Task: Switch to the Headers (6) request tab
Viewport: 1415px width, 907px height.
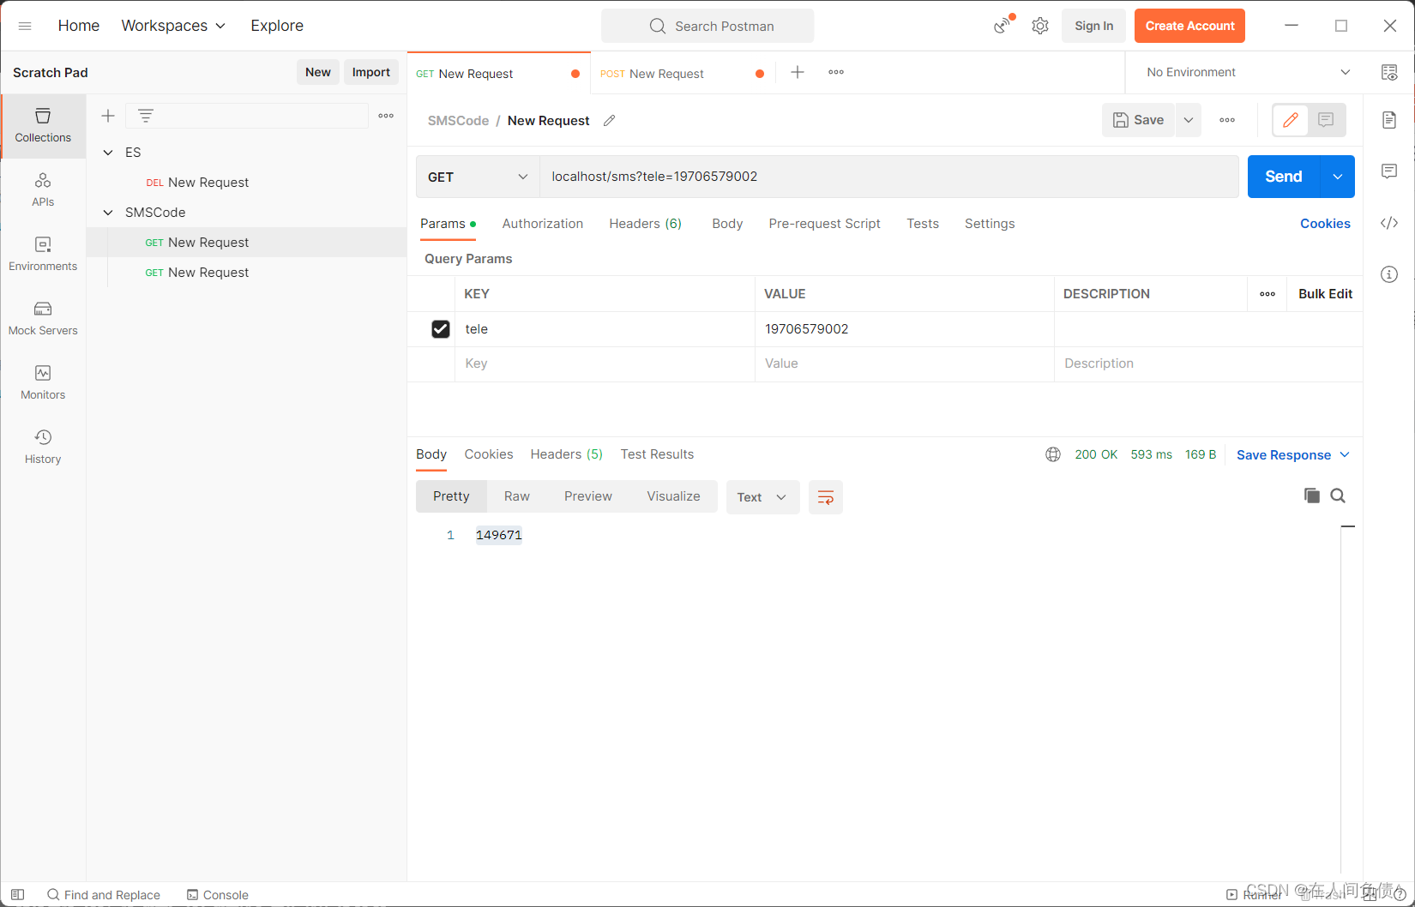Action: tap(646, 224)
